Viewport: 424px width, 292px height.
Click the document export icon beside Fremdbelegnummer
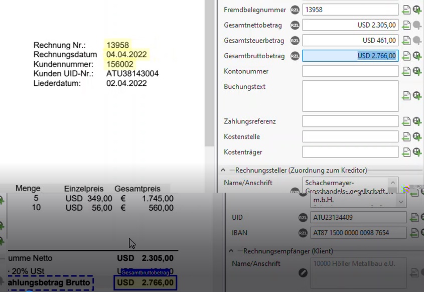pos(406,10)
